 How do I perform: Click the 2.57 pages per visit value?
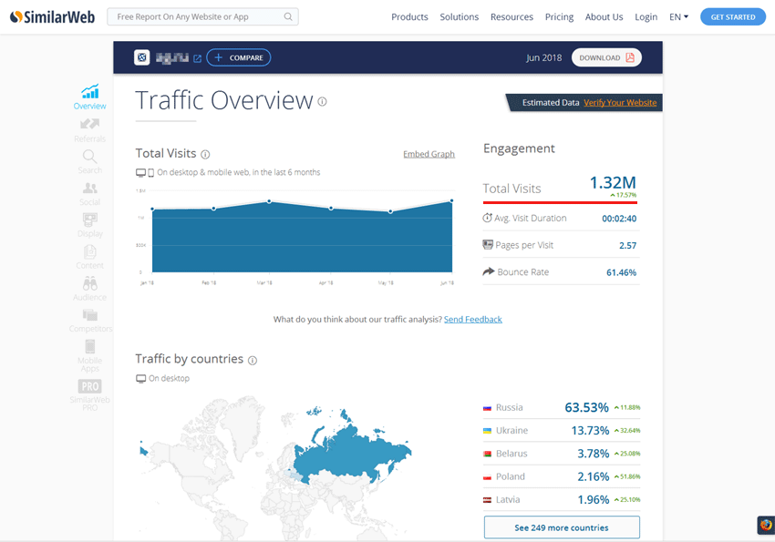[627, 245]
